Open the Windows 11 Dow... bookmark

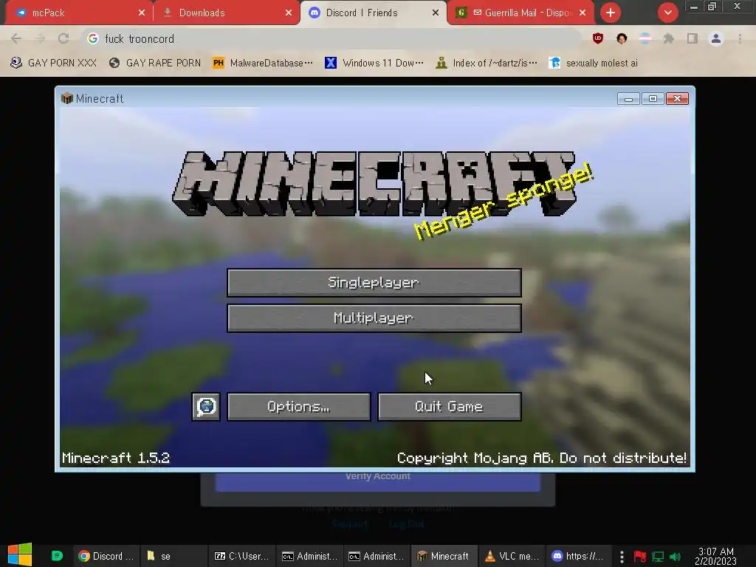tap(374, 63)
